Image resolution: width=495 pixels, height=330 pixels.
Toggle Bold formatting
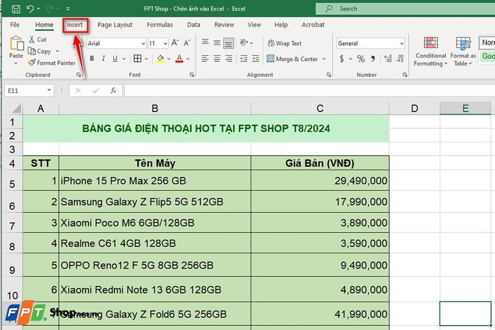(92, 58)
